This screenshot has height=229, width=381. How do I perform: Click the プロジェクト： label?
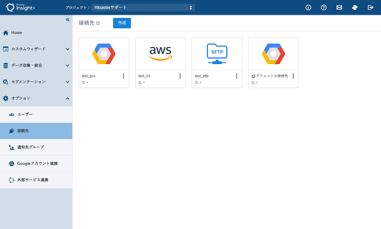click(x=78, y=7)
